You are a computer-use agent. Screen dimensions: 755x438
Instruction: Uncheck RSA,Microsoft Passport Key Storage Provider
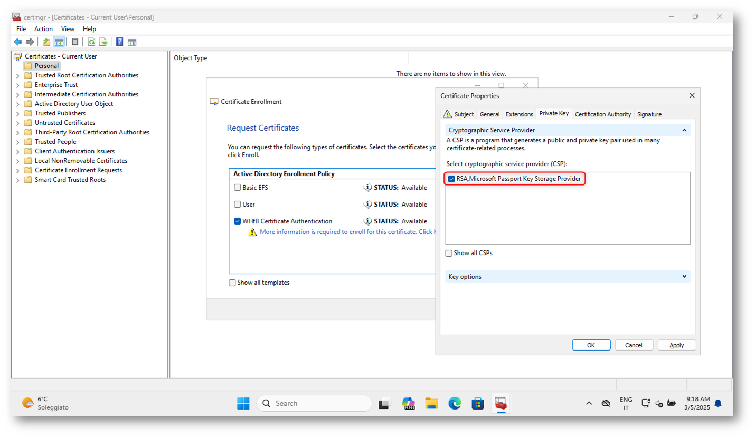point(451,179)
